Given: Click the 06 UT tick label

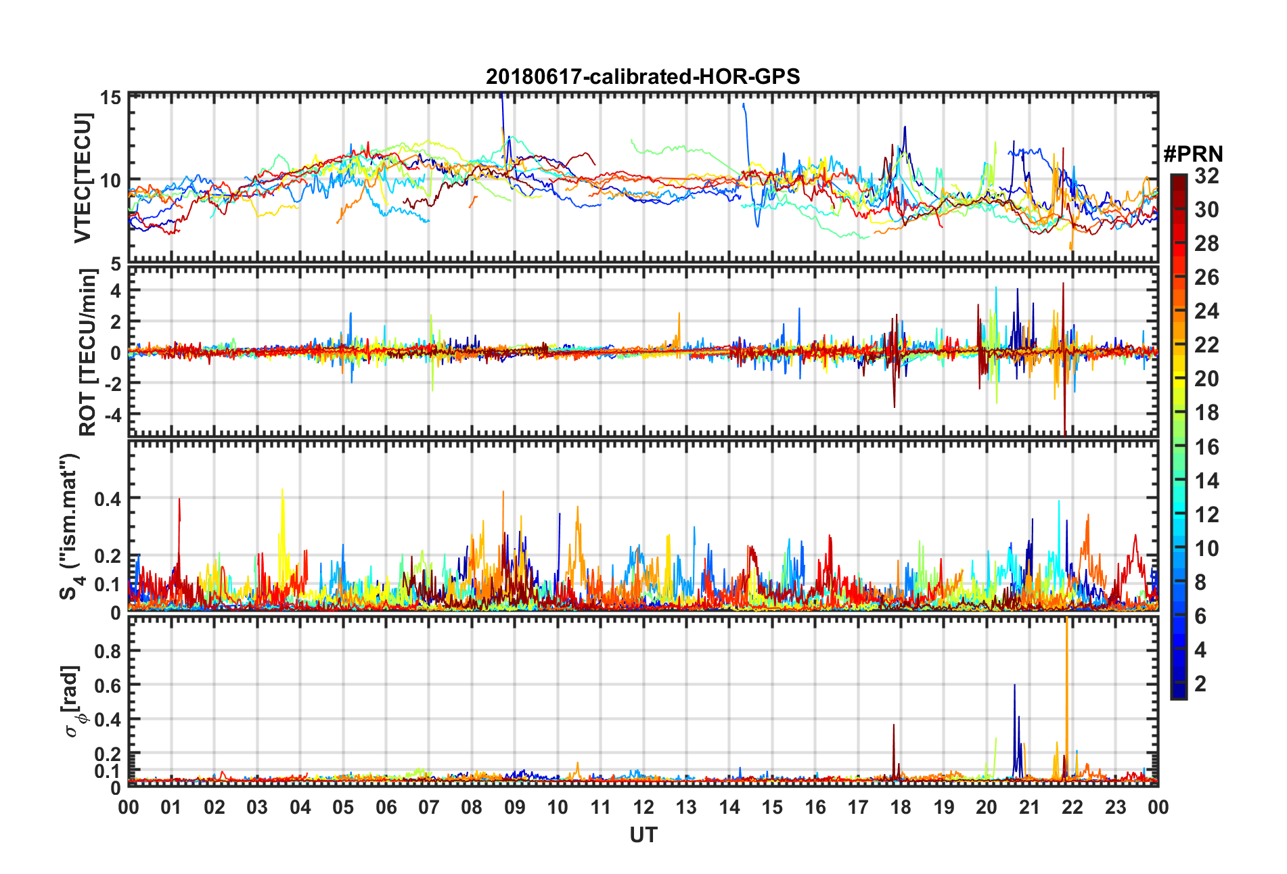Looking at the screenshot, I should pos(386,807).
